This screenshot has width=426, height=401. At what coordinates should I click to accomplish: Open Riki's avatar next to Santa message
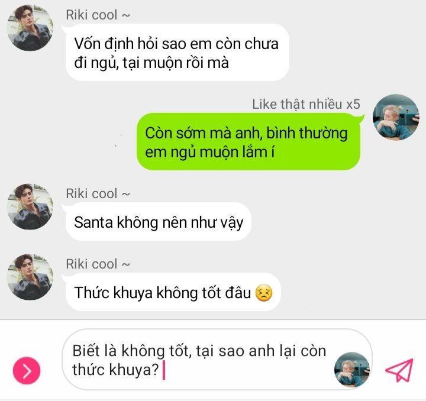point(30,206)
